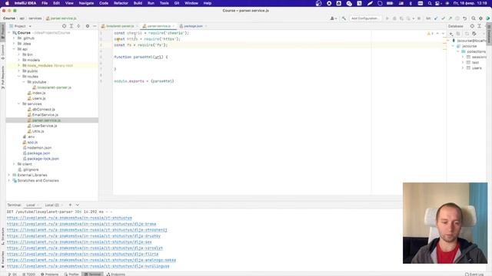The height and width of the screenshot is (276, 492).
Task: Click the services breadcrumb in navigation bar
Action: point(35,18)
